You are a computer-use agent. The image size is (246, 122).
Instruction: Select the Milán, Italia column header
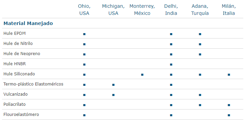(x=229, y=10)
